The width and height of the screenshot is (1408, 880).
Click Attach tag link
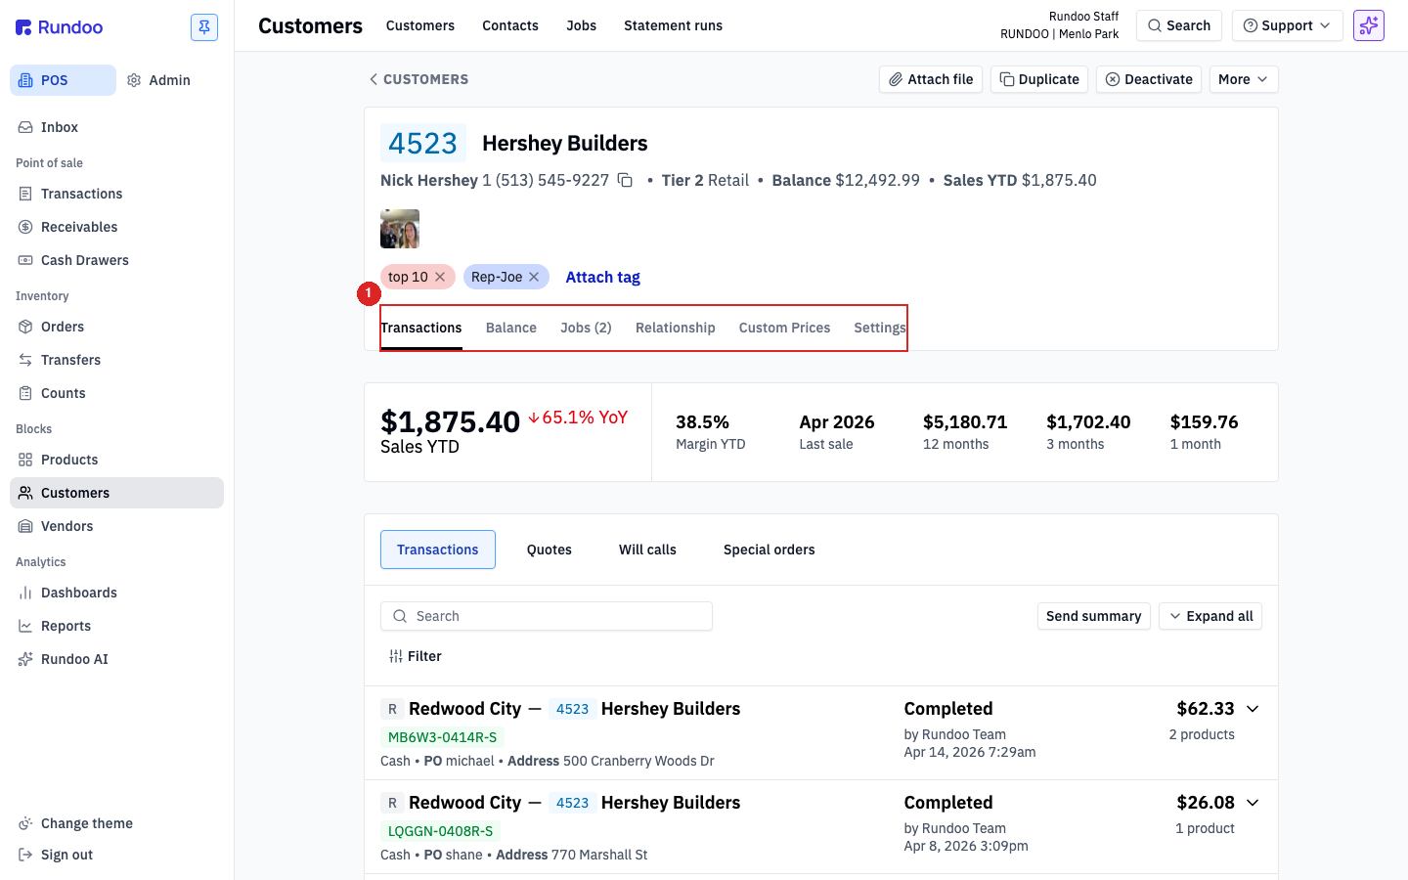click(602, 277)
